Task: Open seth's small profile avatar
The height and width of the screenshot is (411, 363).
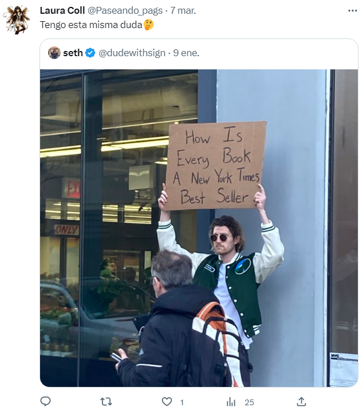Action: click(x=54, y=53)
